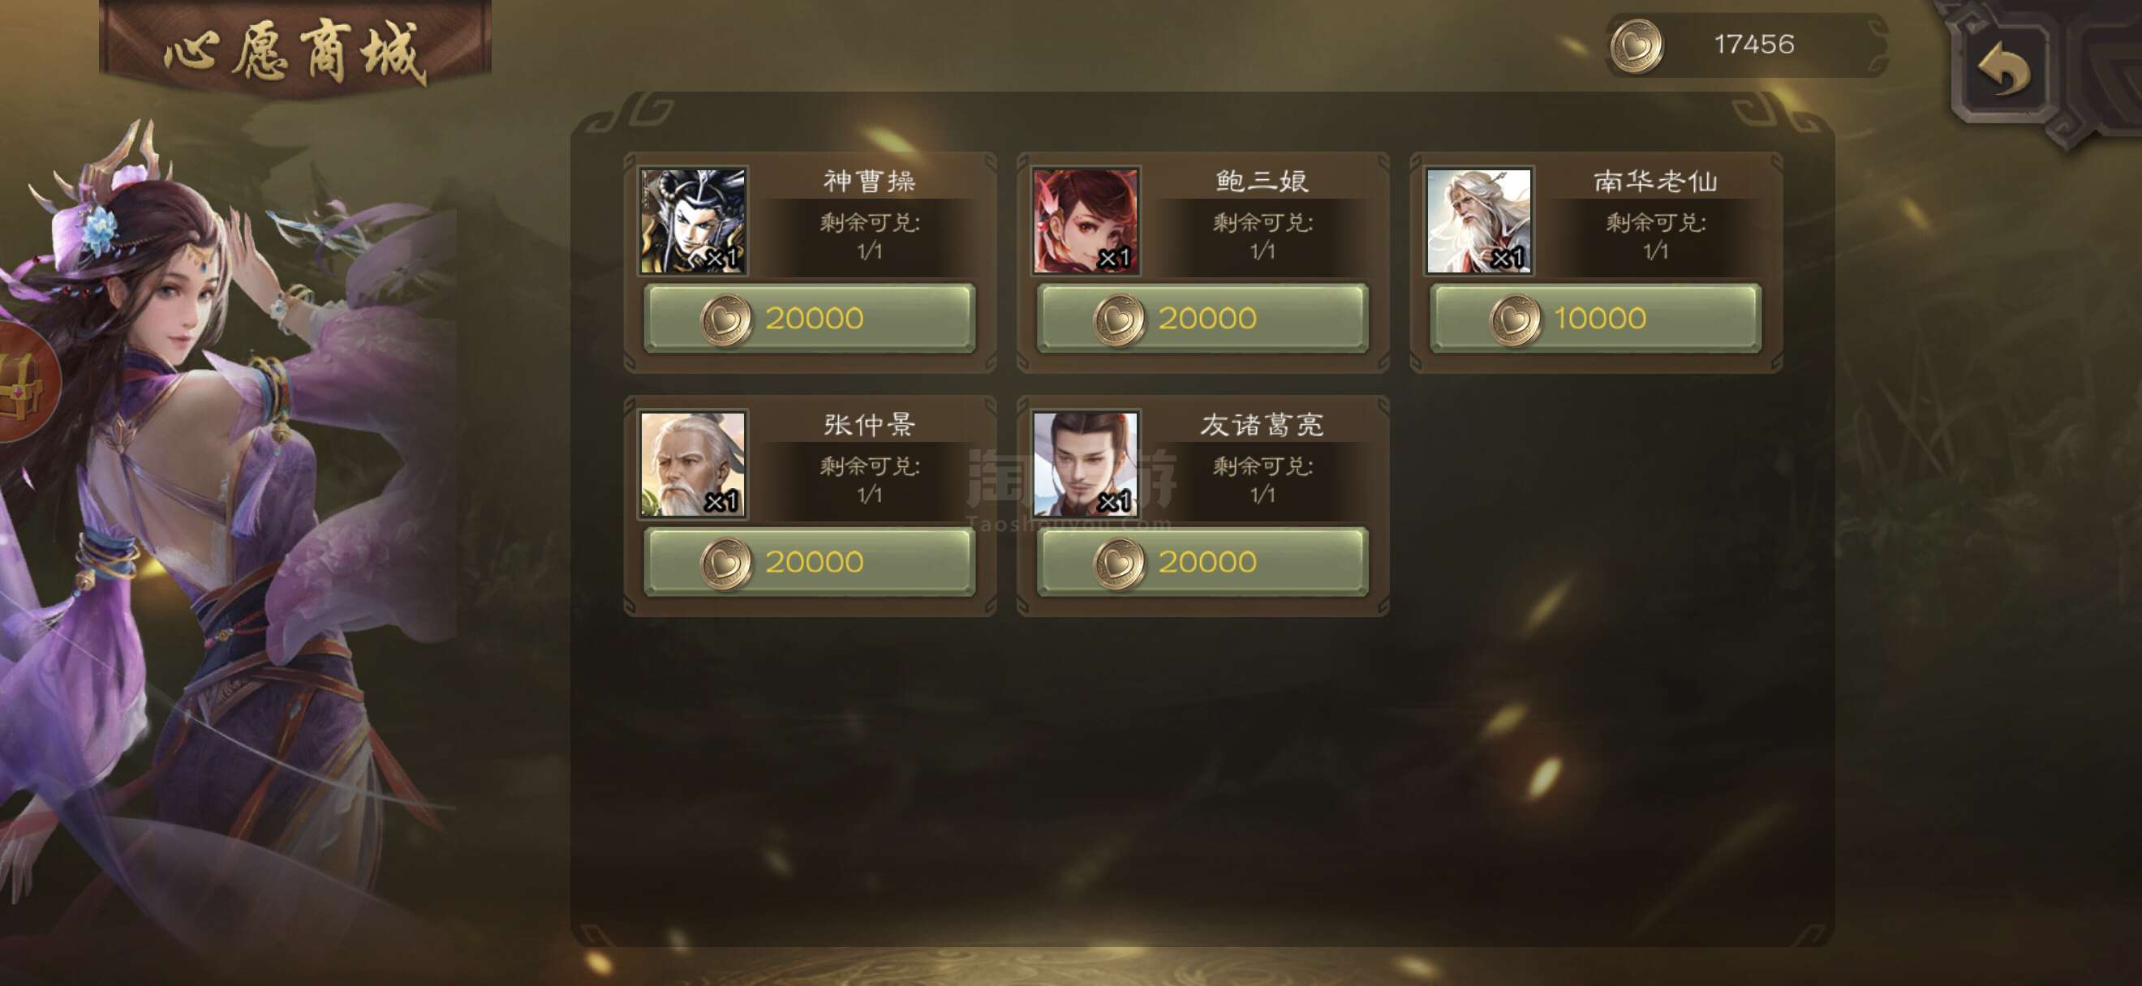
Task: Buy 张仲景 for 20000 coins
Action: click(x=809, y=562)
